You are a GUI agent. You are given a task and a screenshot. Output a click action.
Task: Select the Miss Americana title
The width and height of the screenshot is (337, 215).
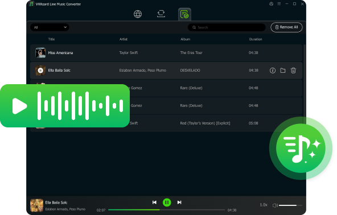[60, 53]
